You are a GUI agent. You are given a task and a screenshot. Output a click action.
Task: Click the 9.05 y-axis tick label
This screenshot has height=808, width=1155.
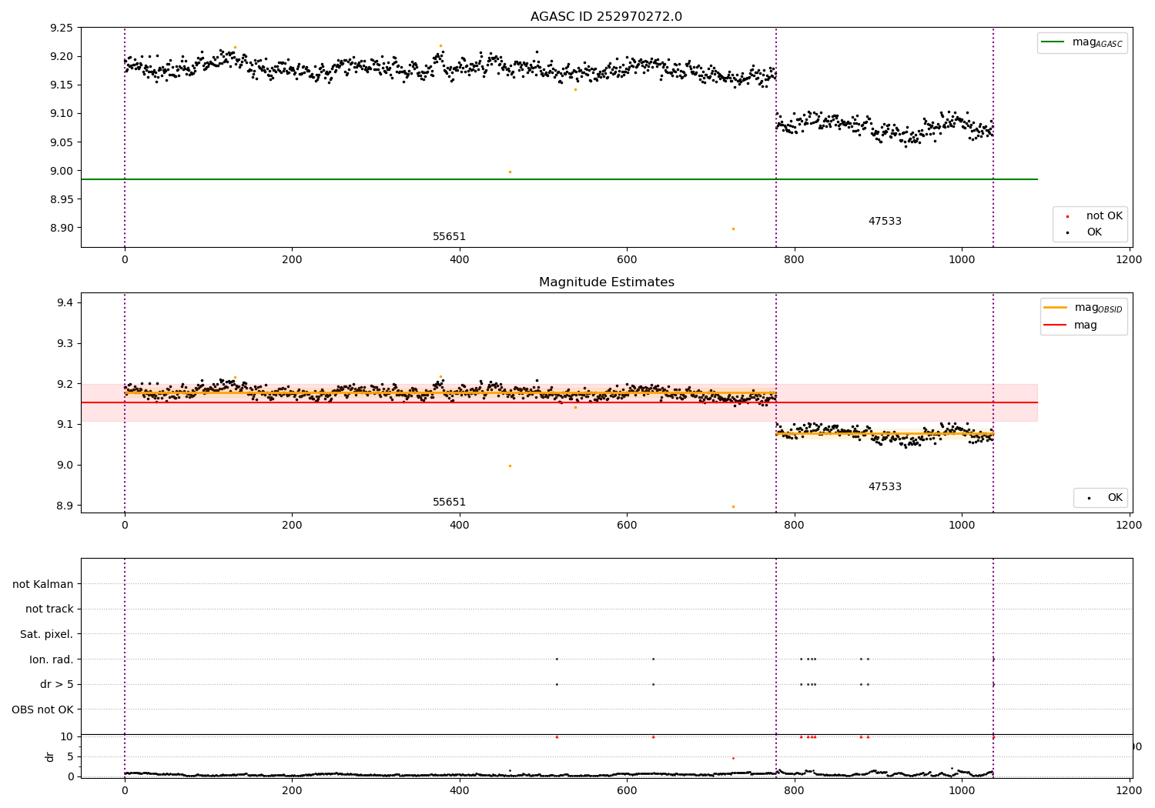(x=61, y=142)
